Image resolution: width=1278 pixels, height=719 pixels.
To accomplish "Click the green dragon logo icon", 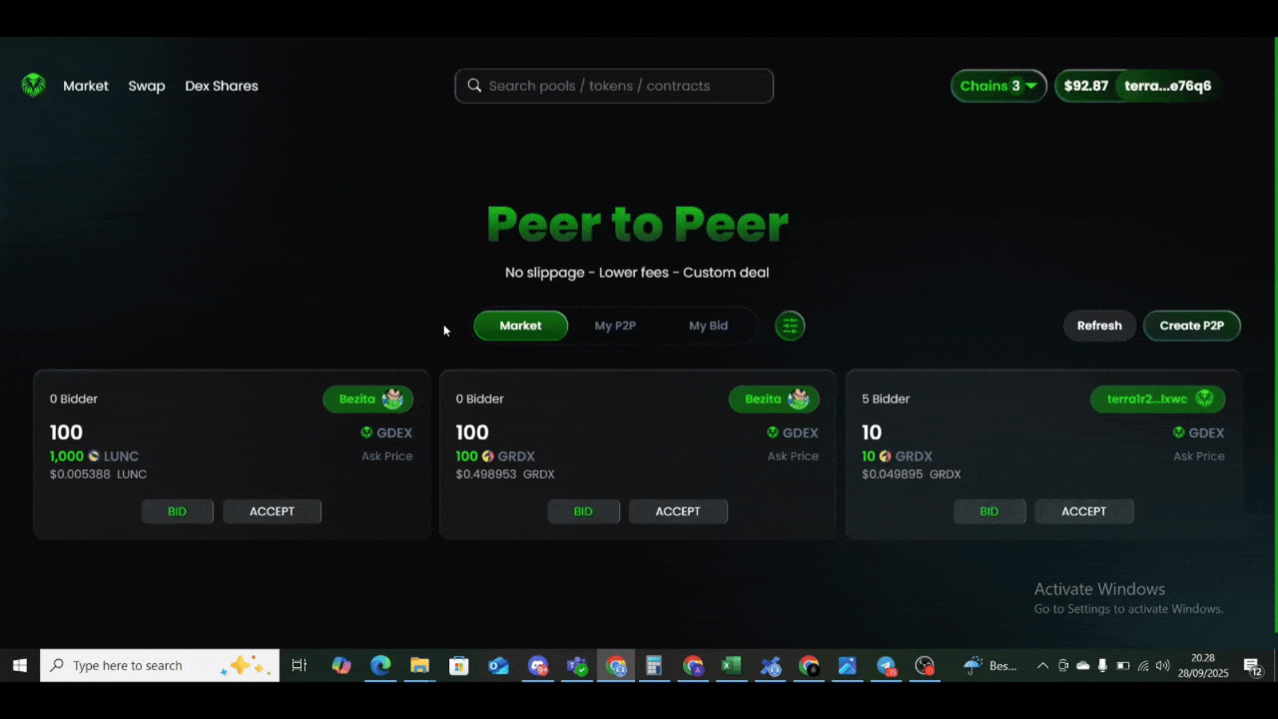I will pos(34,85).
